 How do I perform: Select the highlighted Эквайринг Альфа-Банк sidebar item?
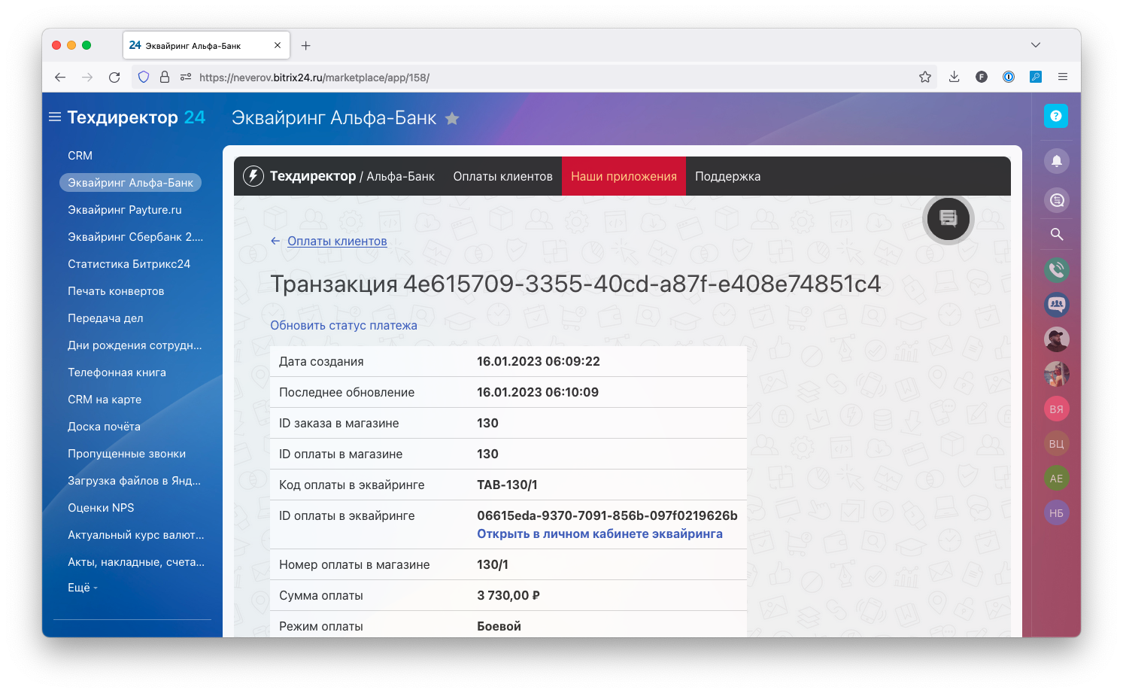tap(130, 183)
